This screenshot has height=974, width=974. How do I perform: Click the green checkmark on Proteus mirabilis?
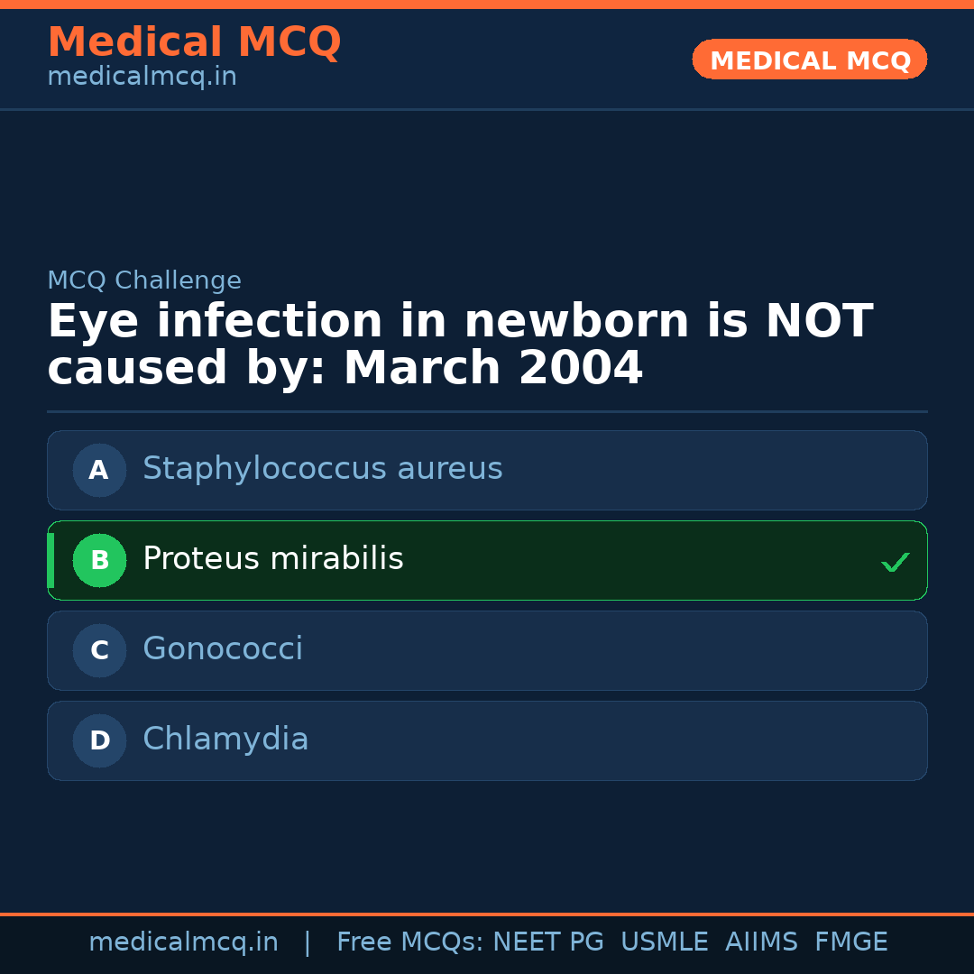(x=895, y=562)
